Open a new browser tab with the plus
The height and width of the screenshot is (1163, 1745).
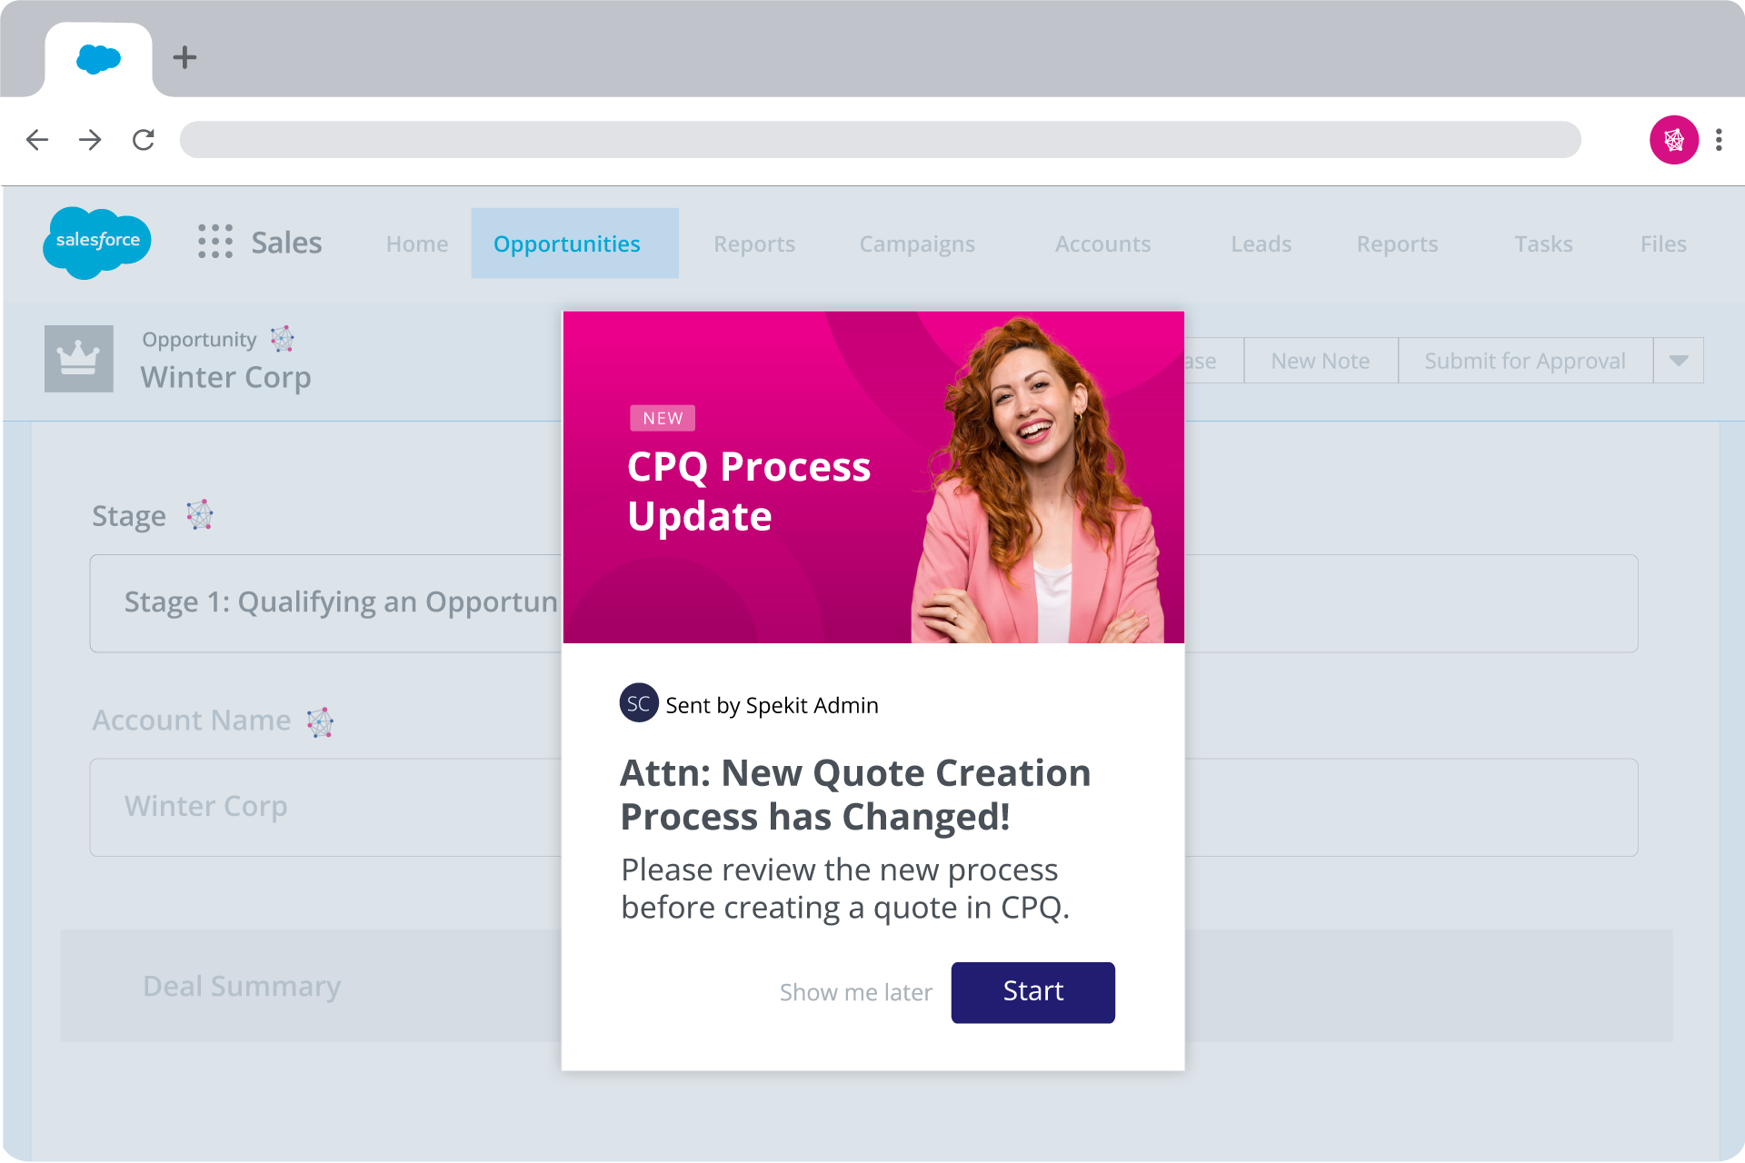point(184,57)
